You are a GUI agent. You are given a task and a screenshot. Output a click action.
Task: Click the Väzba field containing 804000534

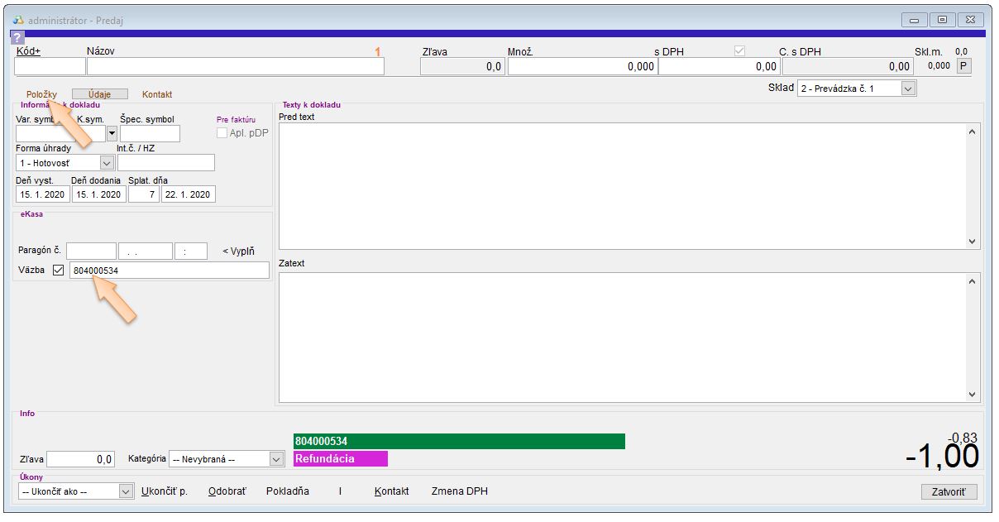(x=169, y=271)
